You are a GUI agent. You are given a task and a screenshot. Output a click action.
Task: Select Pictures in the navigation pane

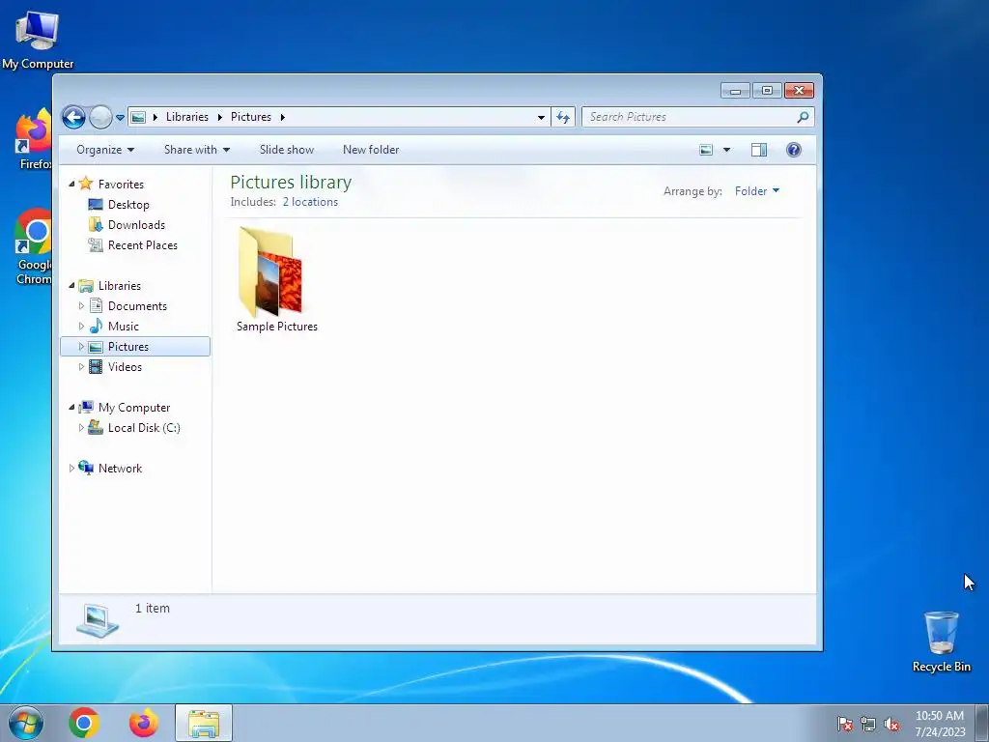pyautogui.click(x=128, y=347)
